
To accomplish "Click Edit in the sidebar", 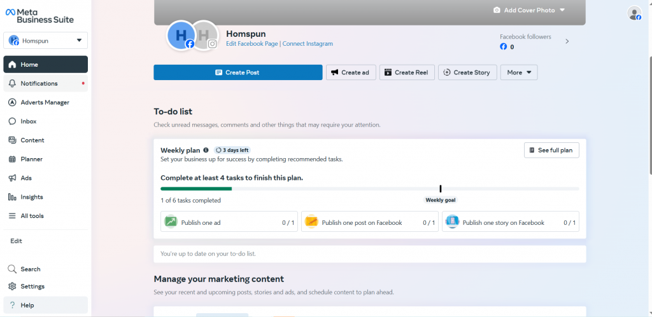I will (x=16, y=241).
